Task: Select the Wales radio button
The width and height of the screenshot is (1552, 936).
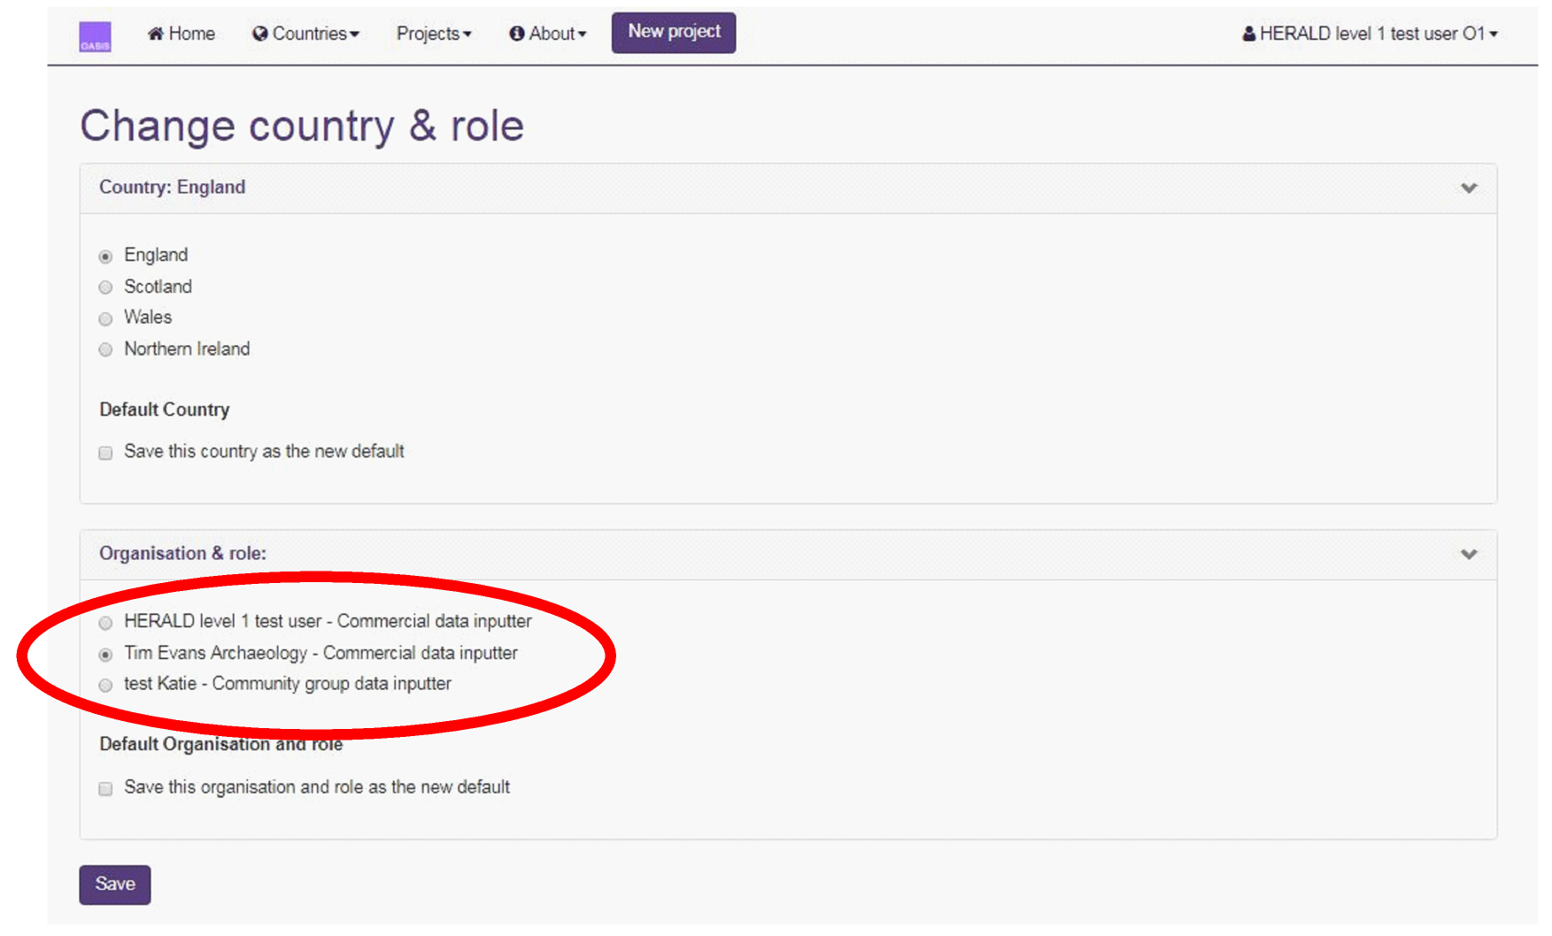Action: pos(105,318)
